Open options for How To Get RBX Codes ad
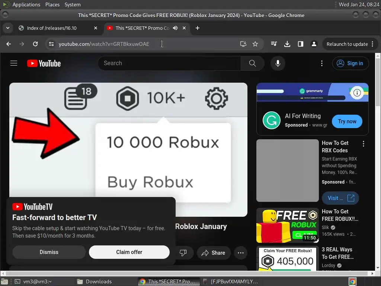The height and width of the screenshot is (286, 381). pos(364,144)
